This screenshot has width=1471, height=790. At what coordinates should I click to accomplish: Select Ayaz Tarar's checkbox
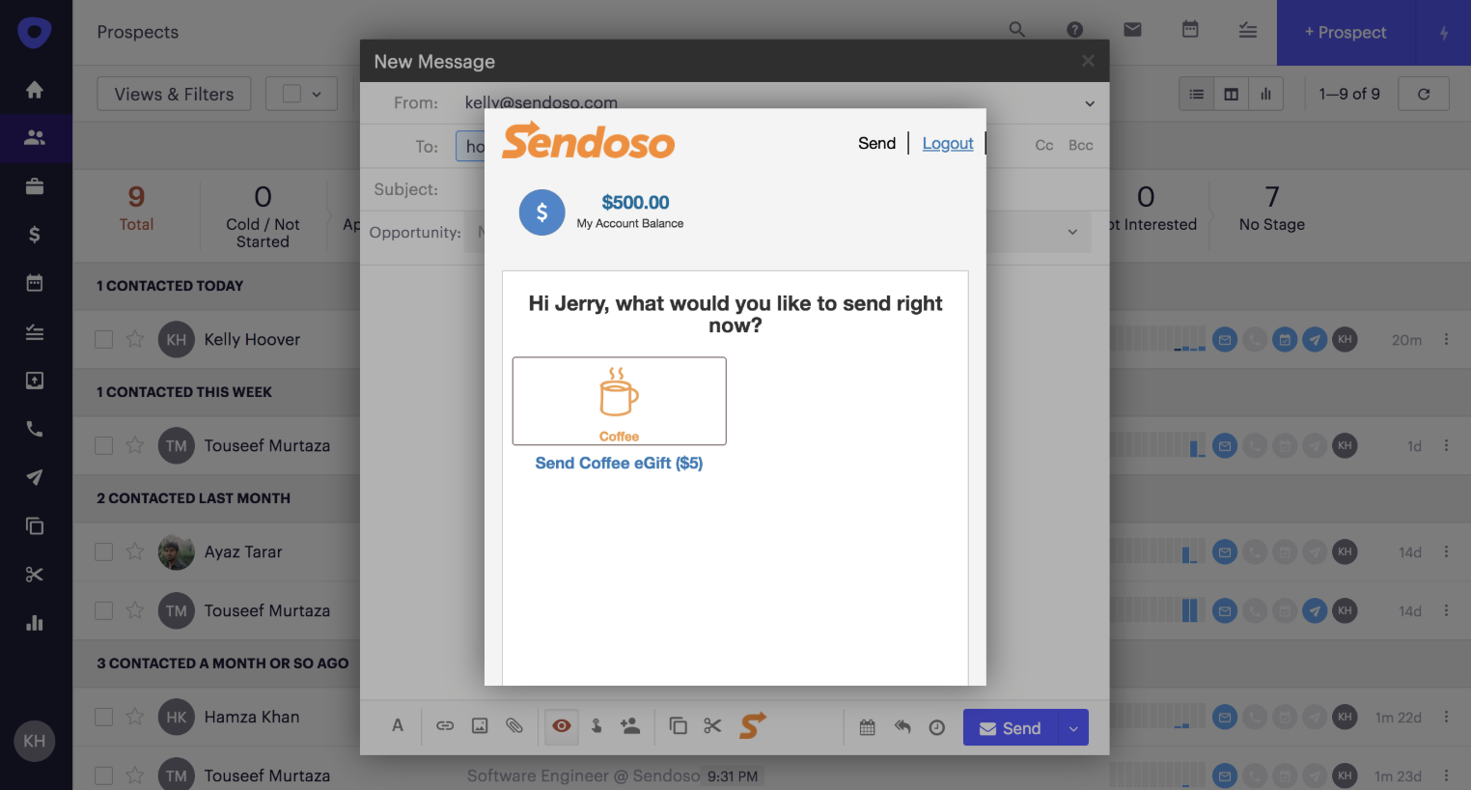(x=104, y=552)
